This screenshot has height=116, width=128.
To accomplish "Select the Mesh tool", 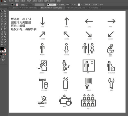I will pyautogui.click(x=2, y=34).
